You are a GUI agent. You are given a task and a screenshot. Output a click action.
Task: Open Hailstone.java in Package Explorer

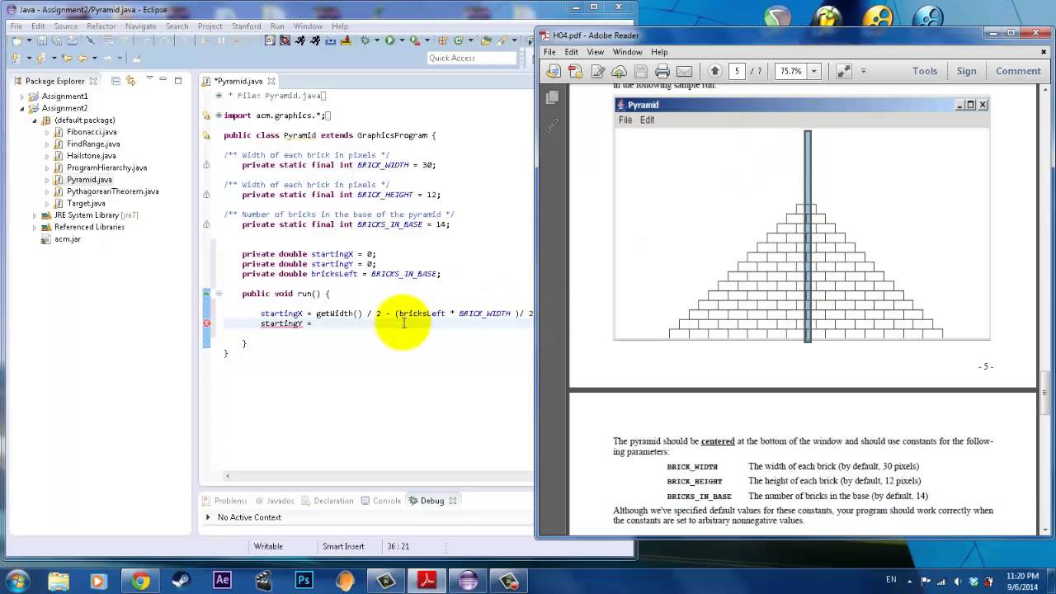(91, 155)
